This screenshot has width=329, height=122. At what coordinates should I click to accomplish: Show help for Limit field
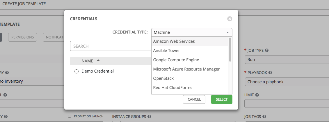click(x=257, y=95)
